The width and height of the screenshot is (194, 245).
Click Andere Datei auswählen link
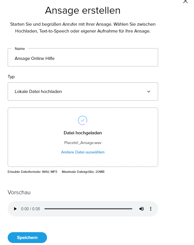[83, 152]
